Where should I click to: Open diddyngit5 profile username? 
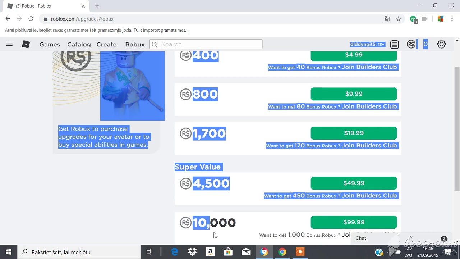[x=367, y=44]
